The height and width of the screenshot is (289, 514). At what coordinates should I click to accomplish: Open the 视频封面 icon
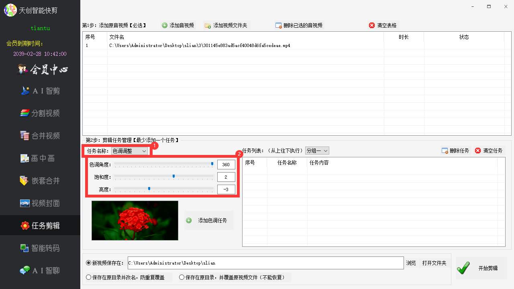(x=25, y=203)
